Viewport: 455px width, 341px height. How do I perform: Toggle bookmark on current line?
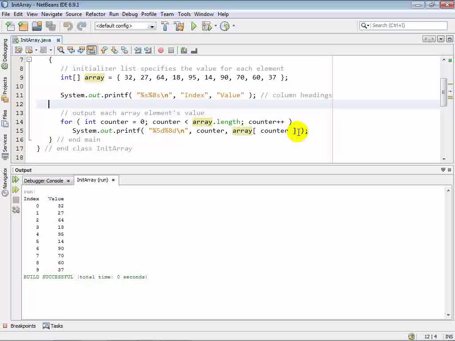click(x=124, y=50)
